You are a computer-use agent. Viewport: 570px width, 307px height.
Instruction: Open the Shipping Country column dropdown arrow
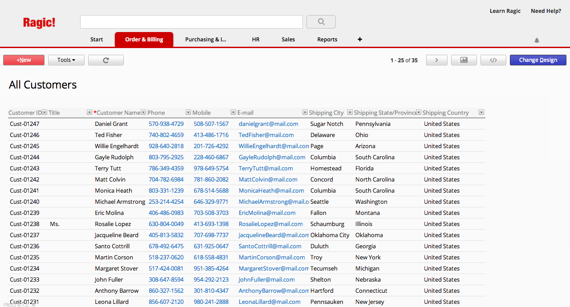pyautogui.click(x=481, y=113)
